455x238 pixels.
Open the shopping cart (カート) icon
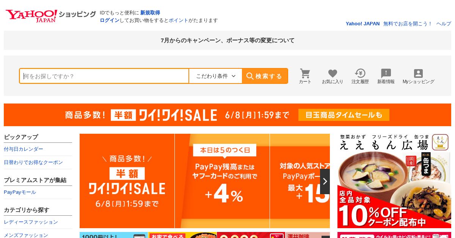(305, 76)
